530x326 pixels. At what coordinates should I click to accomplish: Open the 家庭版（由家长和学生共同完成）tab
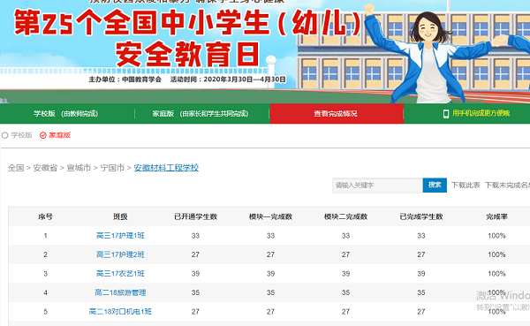pyautogui.click(x=201, y=114)
